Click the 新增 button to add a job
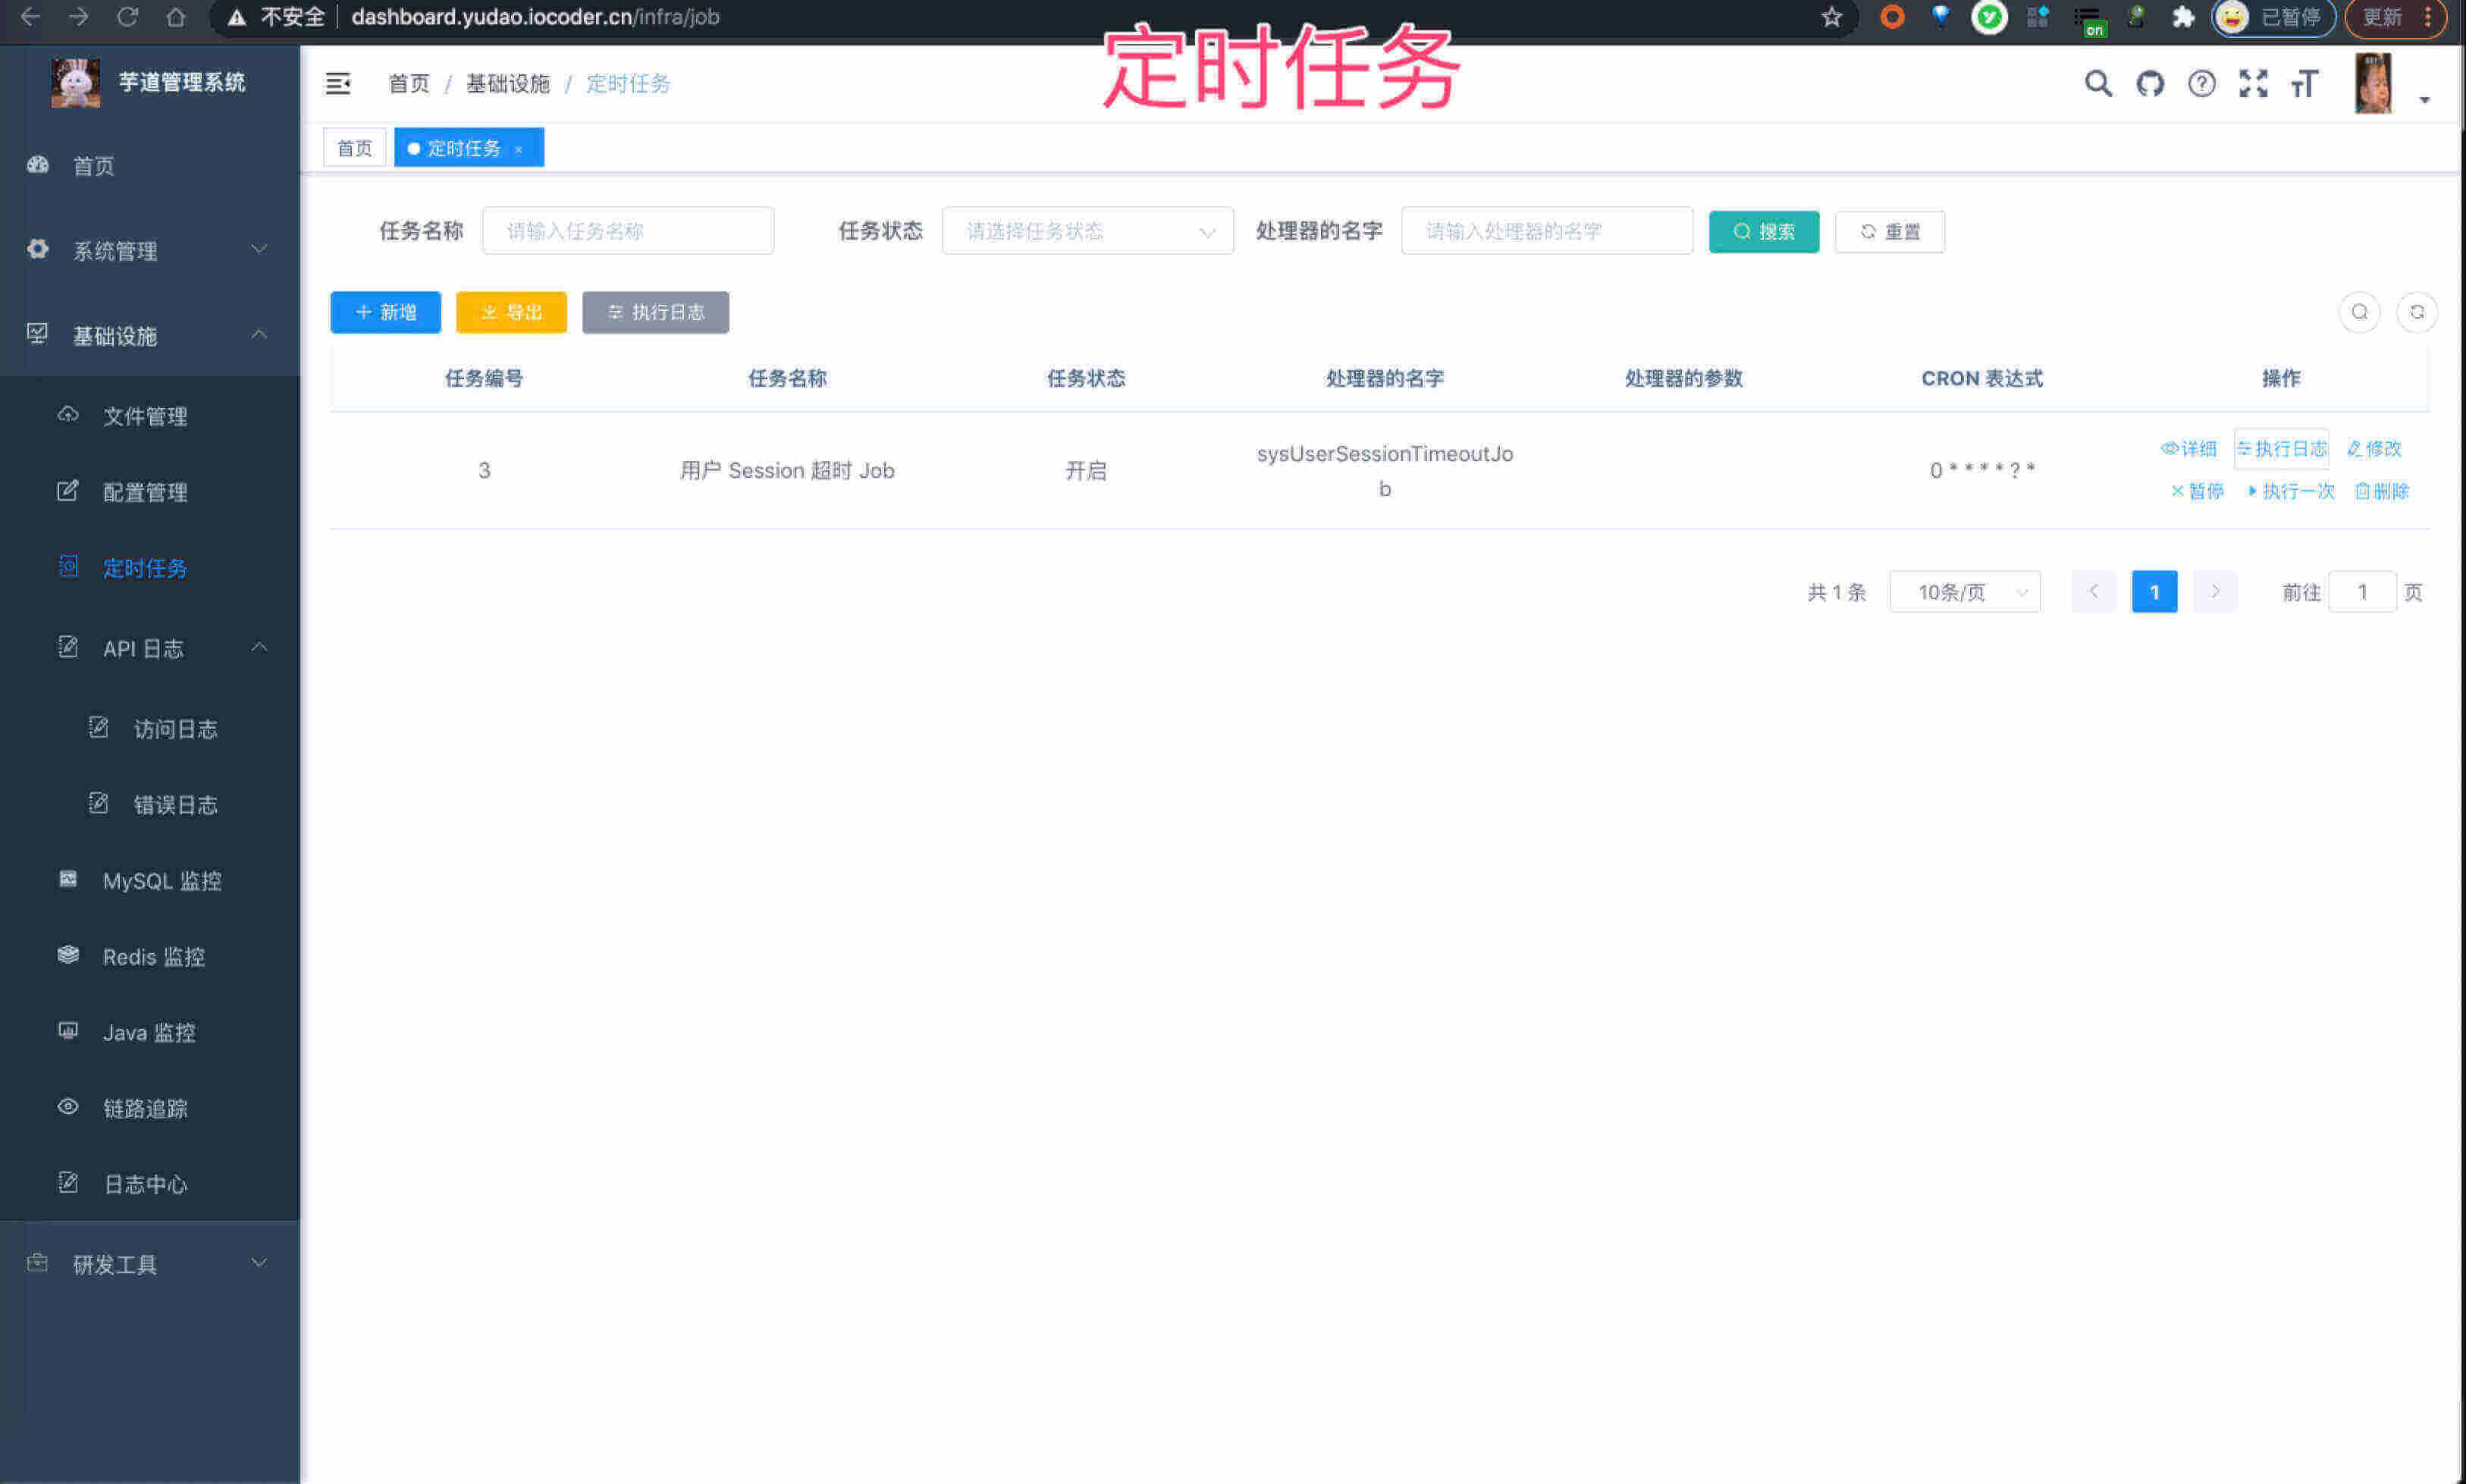 [x=384, y=312]
